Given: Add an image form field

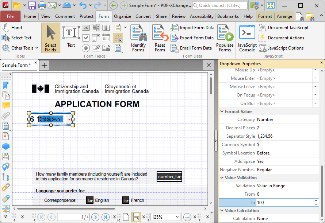Looking at the screenshot, I should tap(106, 48).
